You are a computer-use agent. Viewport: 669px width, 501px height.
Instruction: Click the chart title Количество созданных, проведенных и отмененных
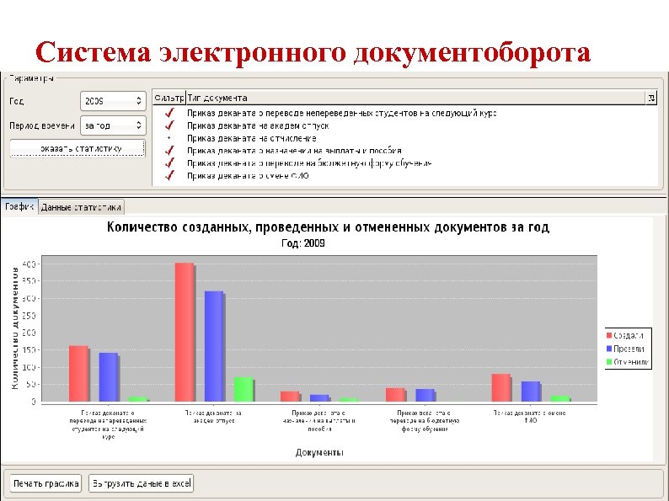coord(328,227)
